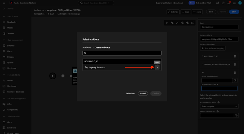Collapse the Federated Data sidebar section
244x134 pixels.
4,75
